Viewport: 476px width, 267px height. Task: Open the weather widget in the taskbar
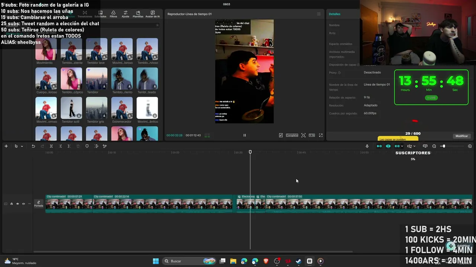(x=20, y=261)
